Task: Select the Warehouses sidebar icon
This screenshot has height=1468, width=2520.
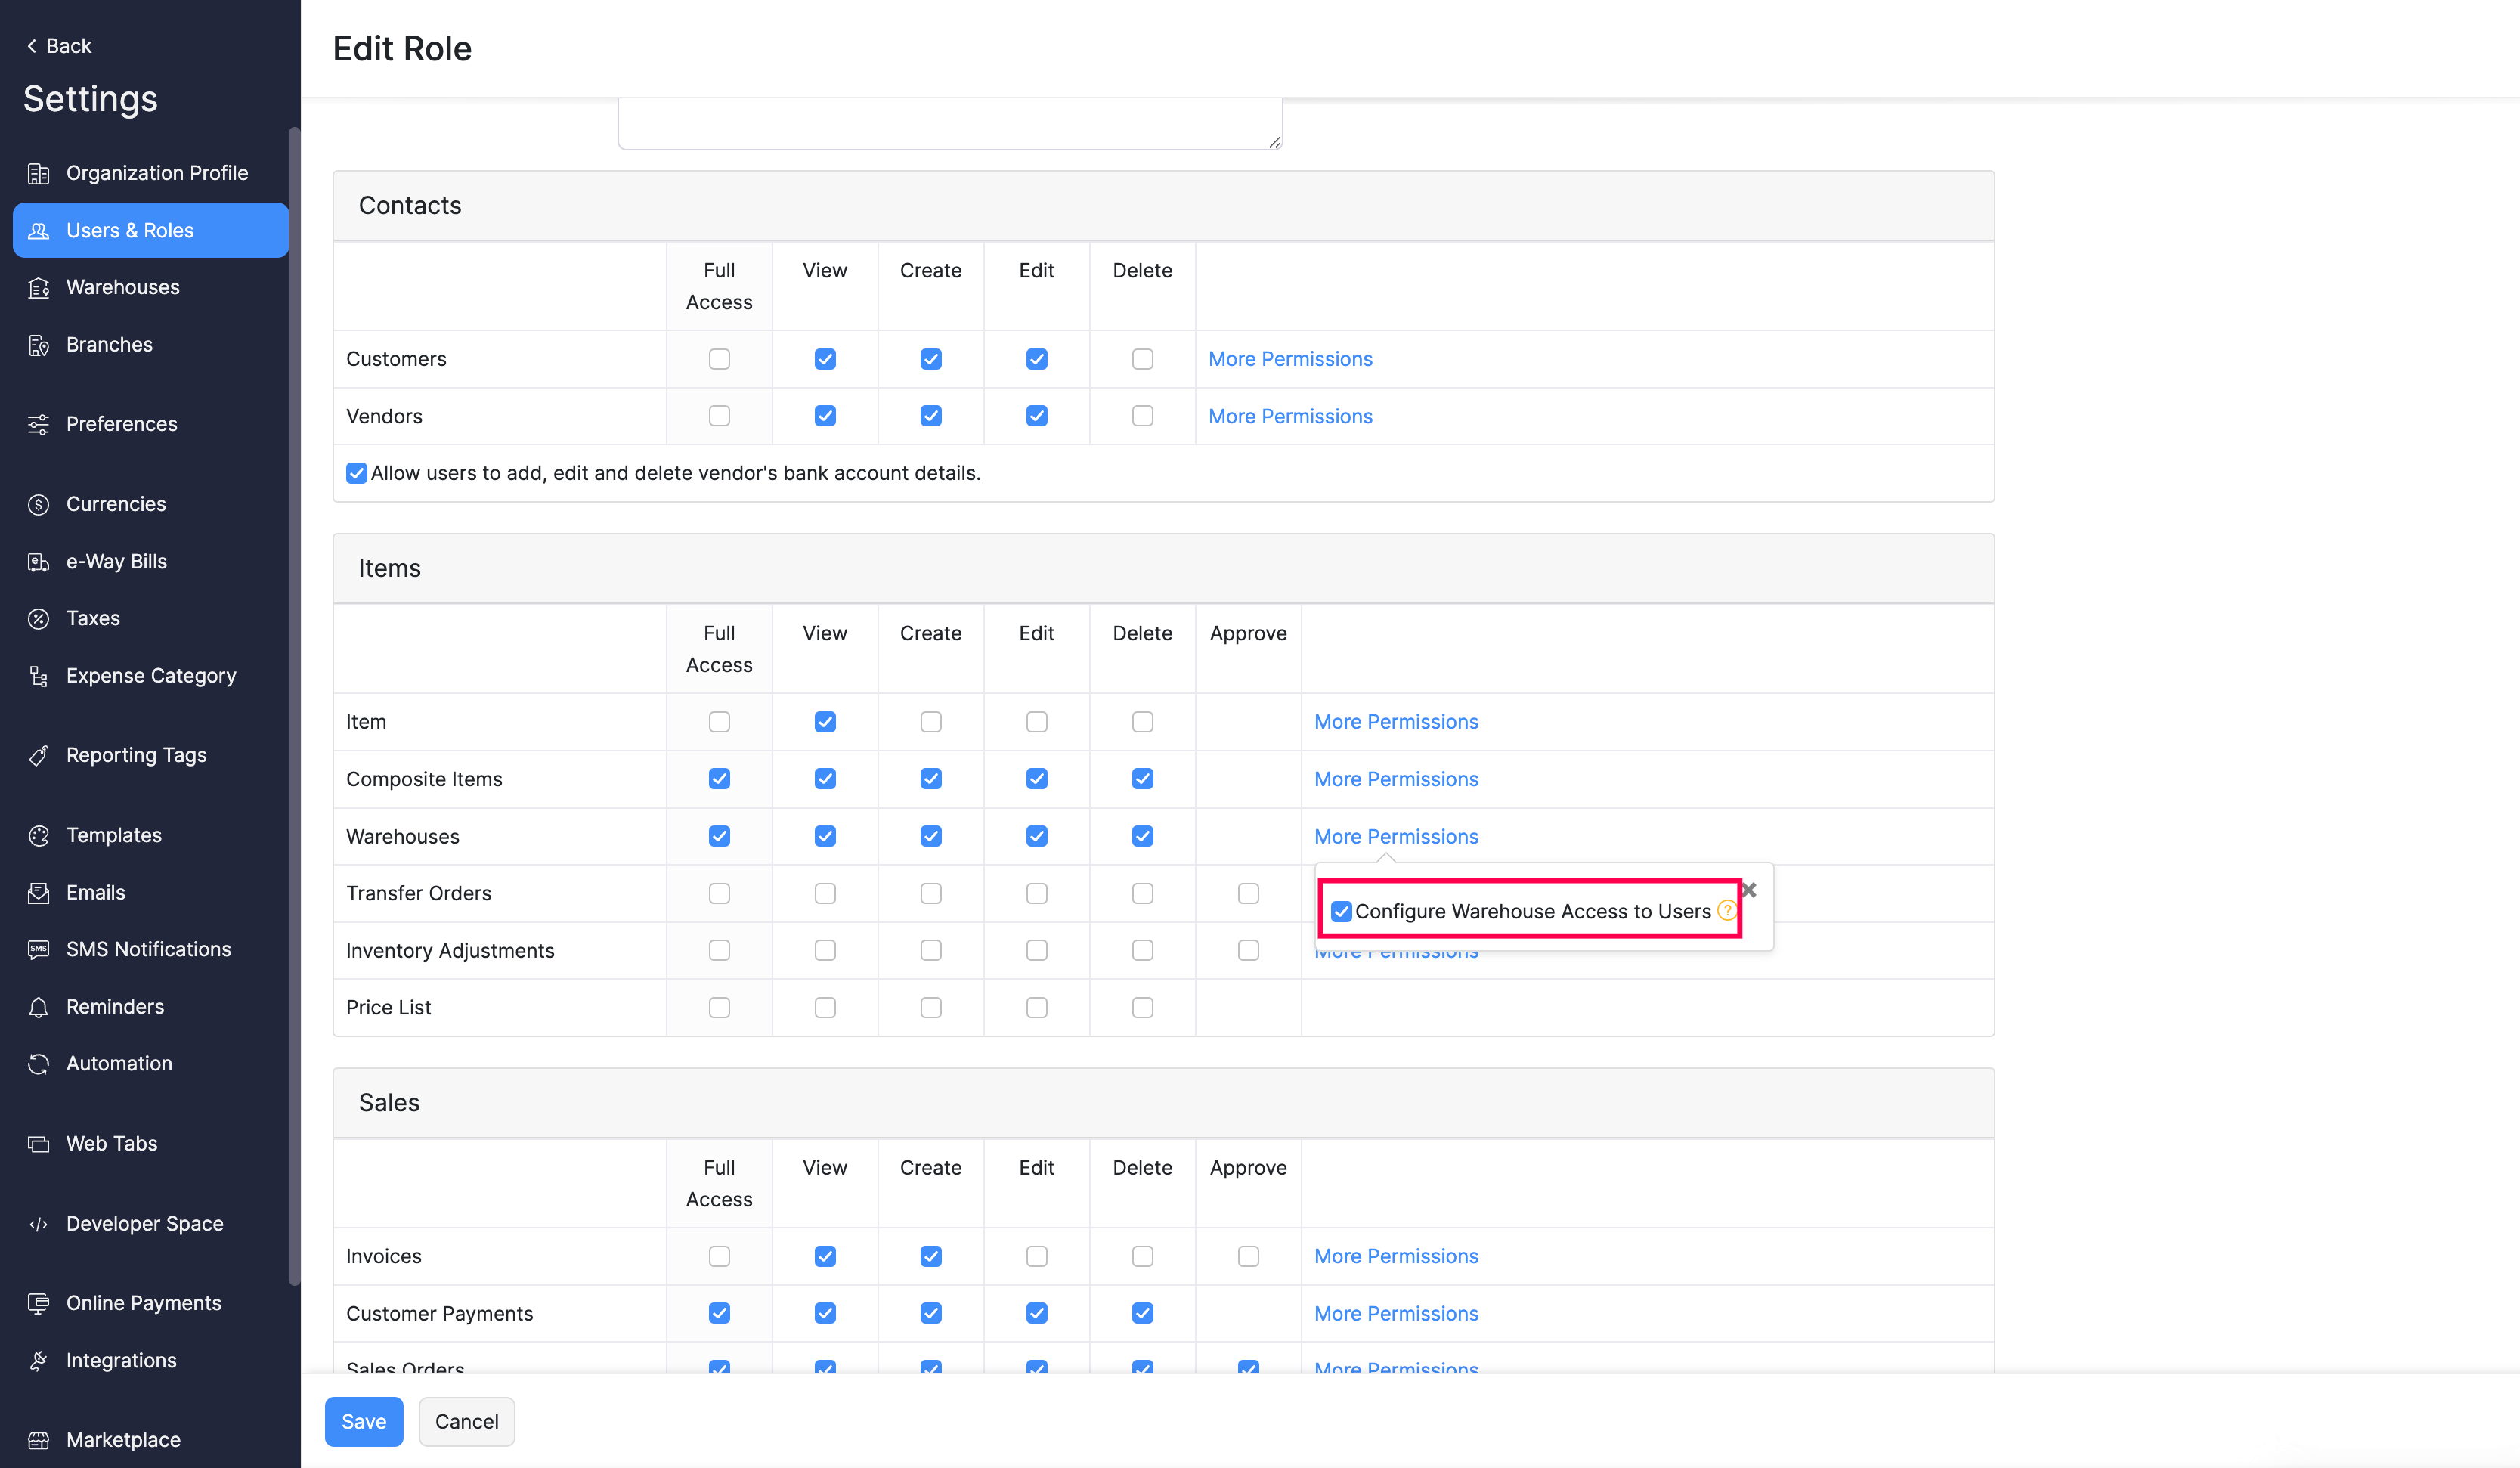Action: 39,287
